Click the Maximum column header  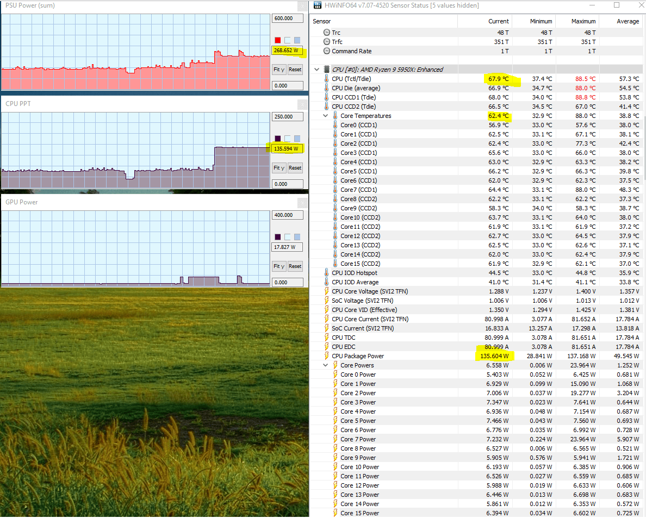(583, 21)
